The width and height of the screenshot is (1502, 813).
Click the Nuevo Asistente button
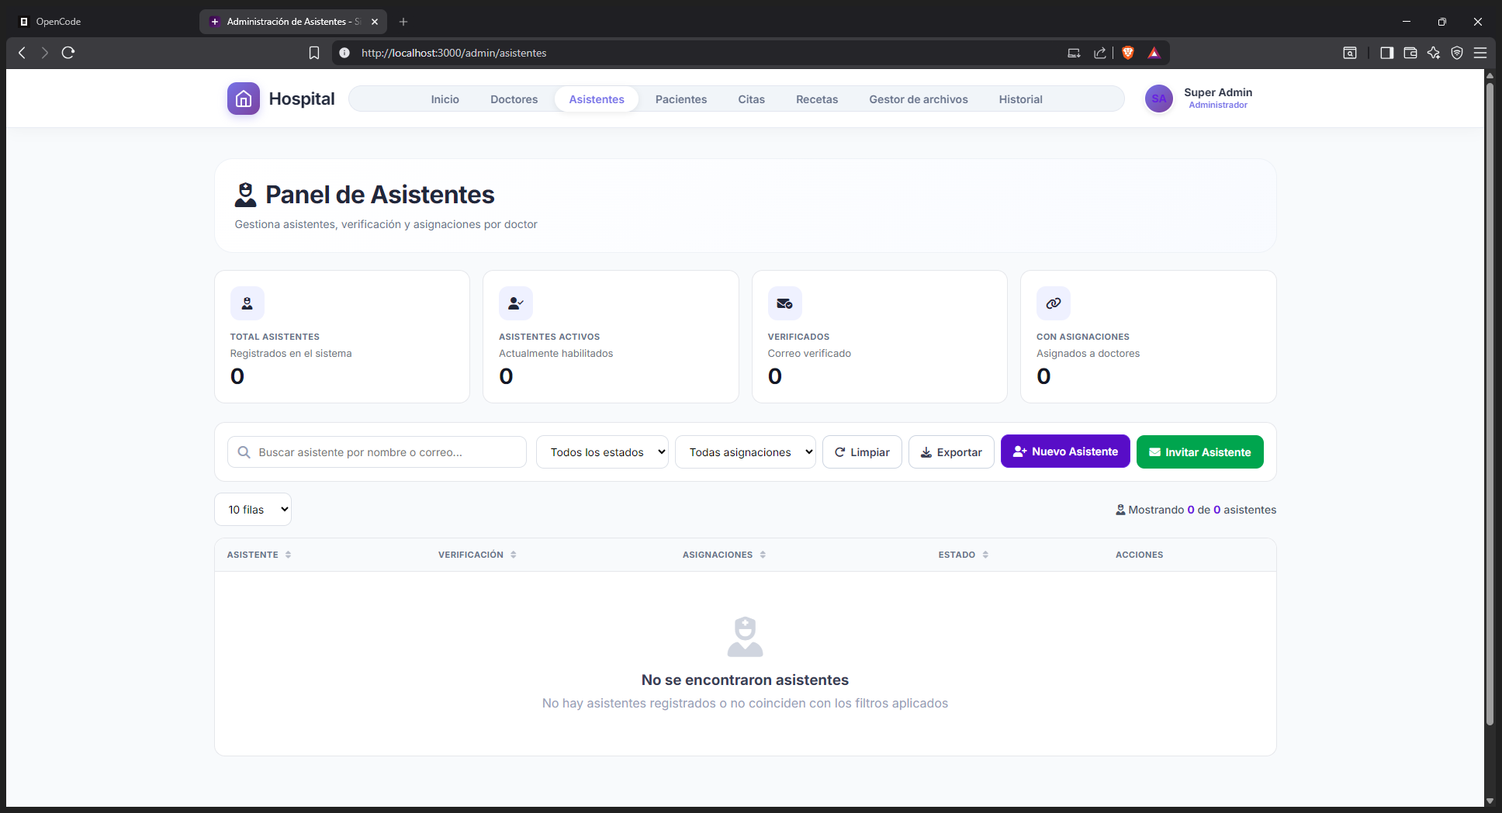coord(1065,451)
